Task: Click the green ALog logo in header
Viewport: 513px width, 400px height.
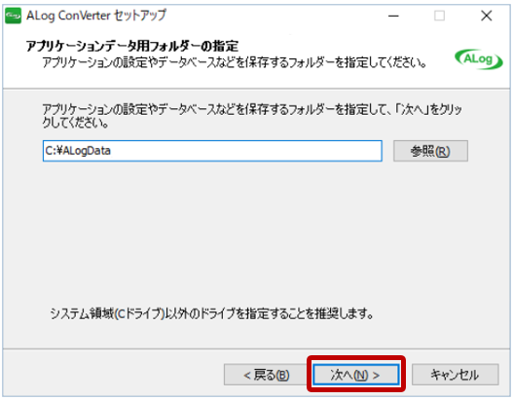Action: (479, 59)
